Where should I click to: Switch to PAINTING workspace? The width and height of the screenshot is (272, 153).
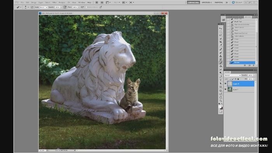pyautogui.click(x=218, y=2)
